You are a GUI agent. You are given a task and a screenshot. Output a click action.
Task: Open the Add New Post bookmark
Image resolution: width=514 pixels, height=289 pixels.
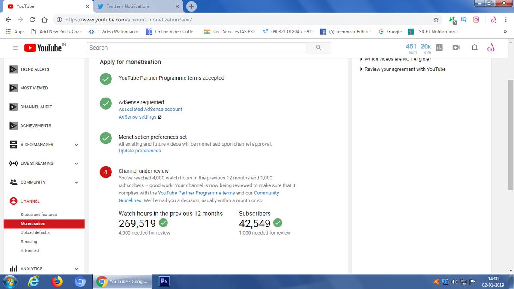(56, 32)
